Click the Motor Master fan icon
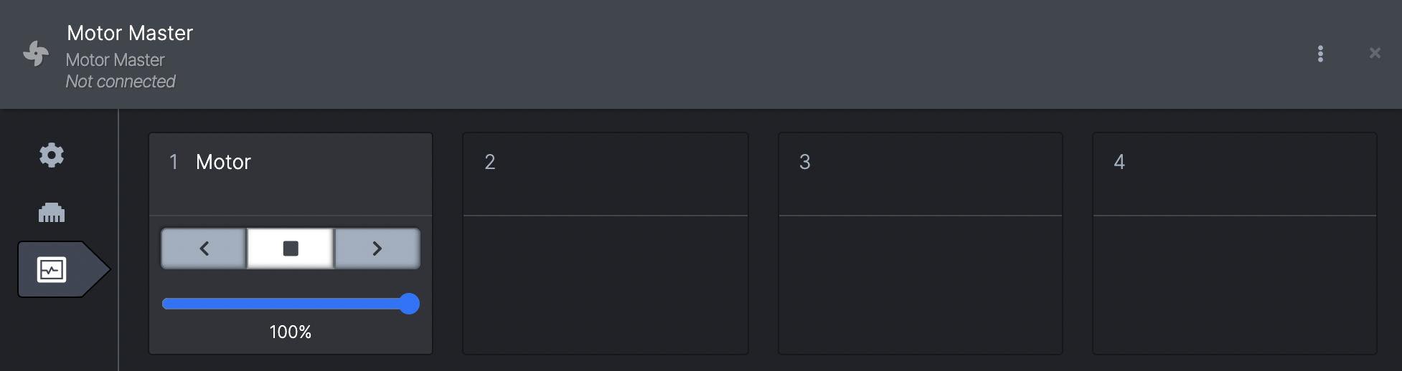Image resolution: width=1402 pixels, height=371 pixels. click(x=36, y=53)
